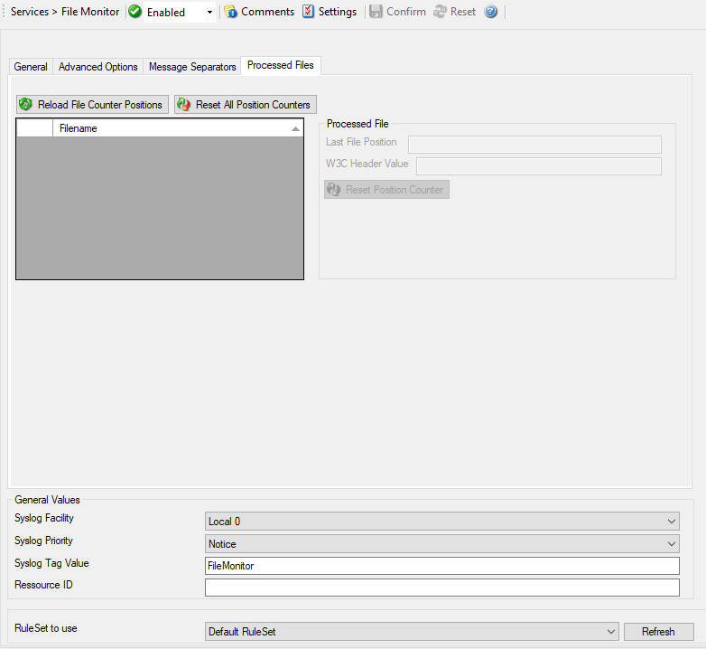The height and width of the screenshot is (649, 706).
Task: Click the Settings checklist icon
Action: (x=309, y=12)
